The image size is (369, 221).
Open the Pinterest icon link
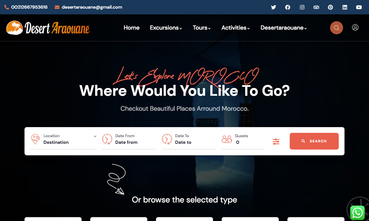click(330, 7)
